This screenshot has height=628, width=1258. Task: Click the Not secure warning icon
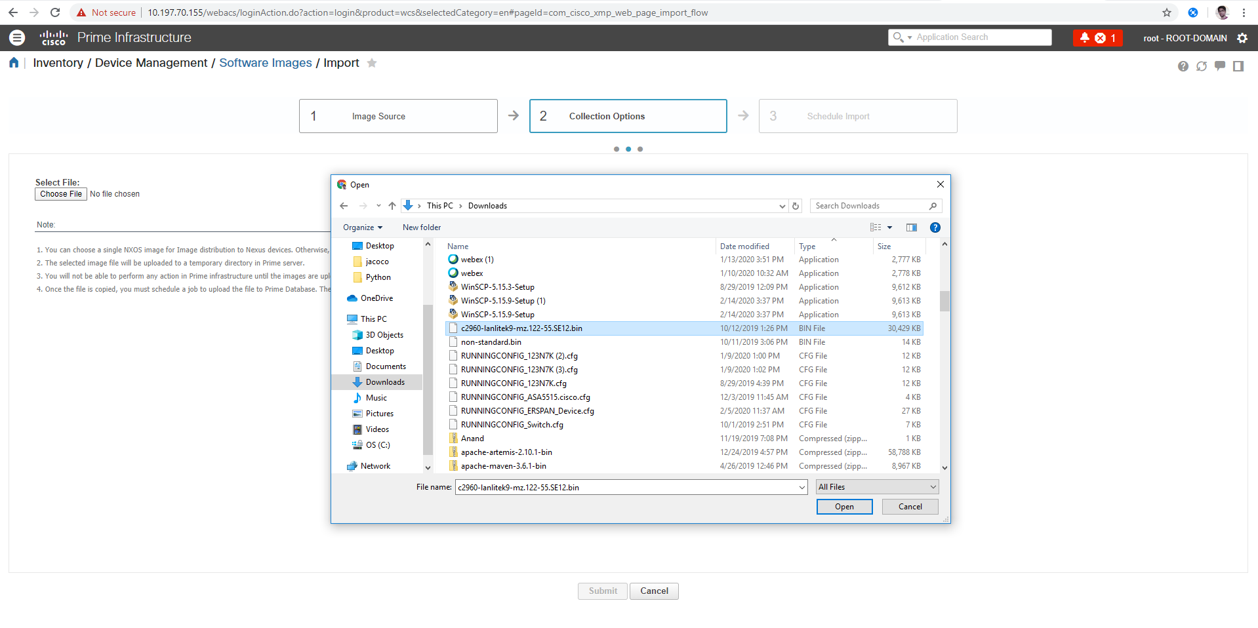81,12
